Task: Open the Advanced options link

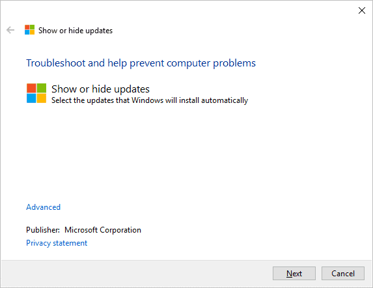Action: coord(44,207)
